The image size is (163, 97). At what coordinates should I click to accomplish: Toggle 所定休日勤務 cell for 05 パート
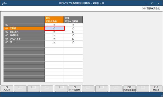coord(73,42)
